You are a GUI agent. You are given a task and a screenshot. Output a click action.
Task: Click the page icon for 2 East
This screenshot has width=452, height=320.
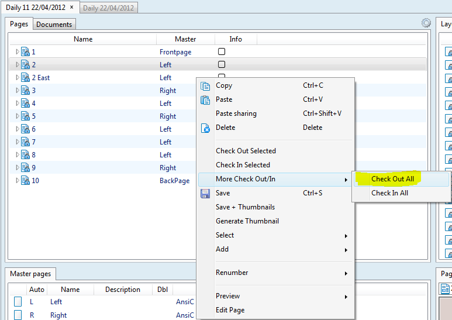tap(25, 78)
